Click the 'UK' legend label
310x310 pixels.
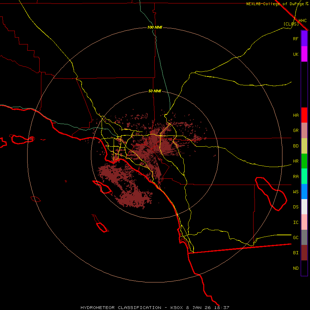[x=296, y=54]
